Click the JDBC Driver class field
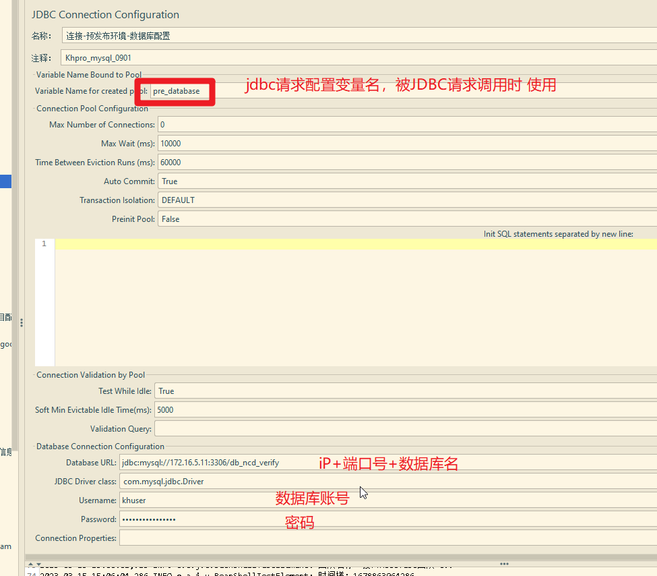Image resolution: width=657 pixels, height=576 pixels. [x=388, y=481]
